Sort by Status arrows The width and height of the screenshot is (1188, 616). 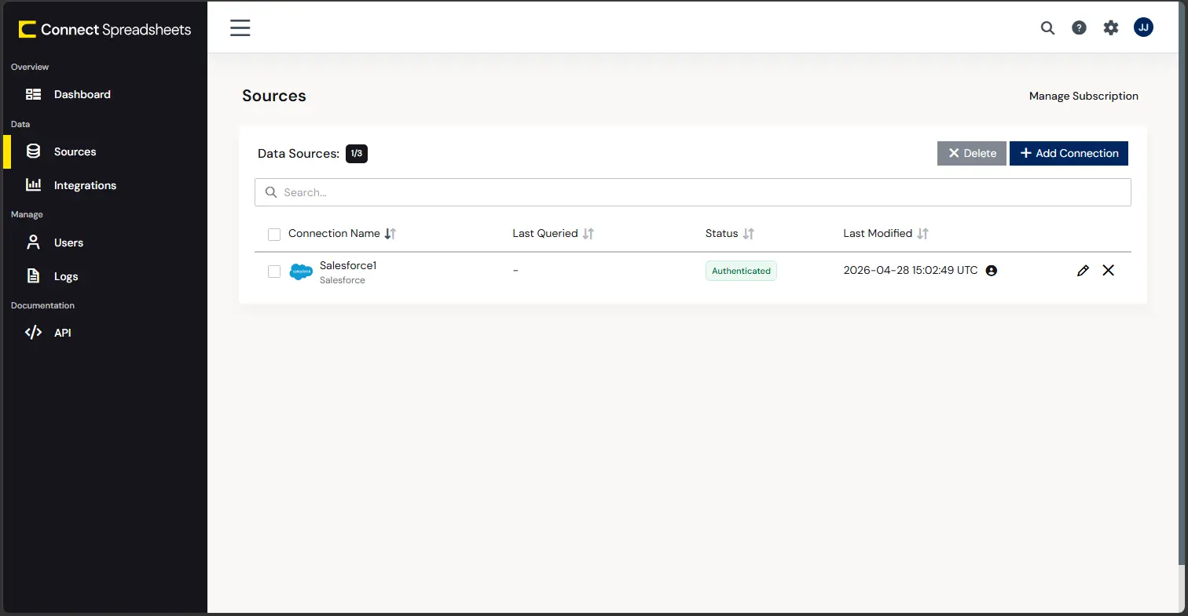pyautogui.click(x=749, y=234)
